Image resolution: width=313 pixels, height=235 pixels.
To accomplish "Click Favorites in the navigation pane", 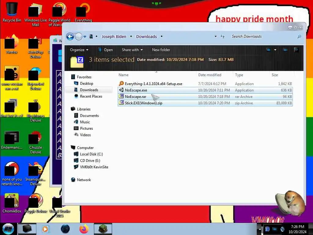I will coord(84,77).
